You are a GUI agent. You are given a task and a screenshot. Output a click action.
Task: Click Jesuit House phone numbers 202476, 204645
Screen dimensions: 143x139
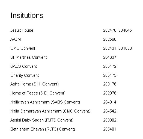117,30
